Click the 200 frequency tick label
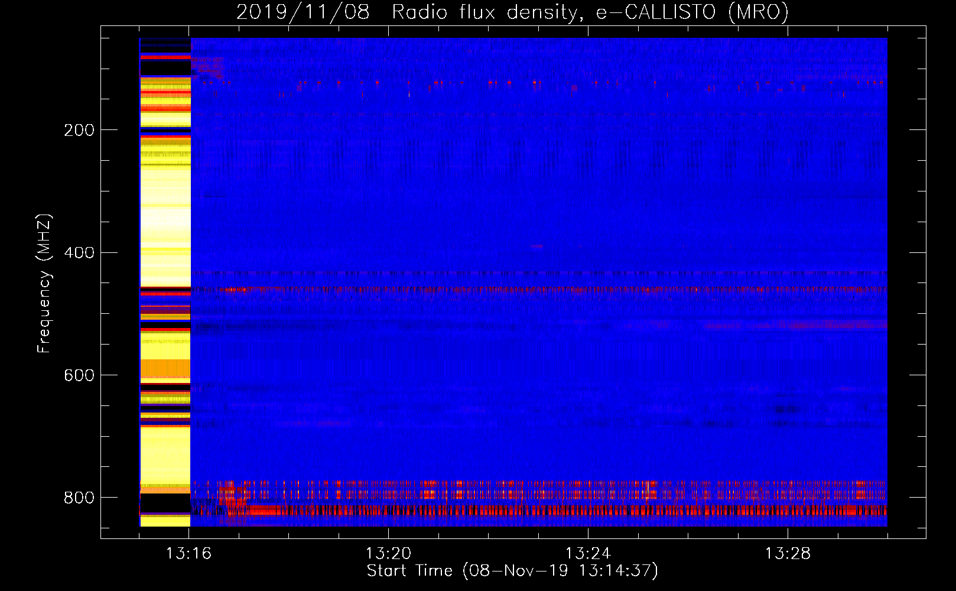The image size is (956, 591). pos(79,130)
